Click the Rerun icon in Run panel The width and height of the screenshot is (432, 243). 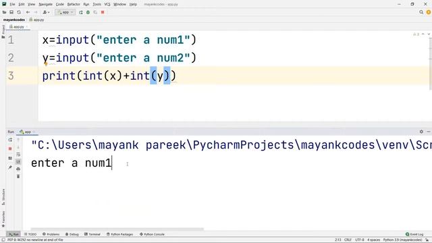pyautogui.click(x=10, y=140)
